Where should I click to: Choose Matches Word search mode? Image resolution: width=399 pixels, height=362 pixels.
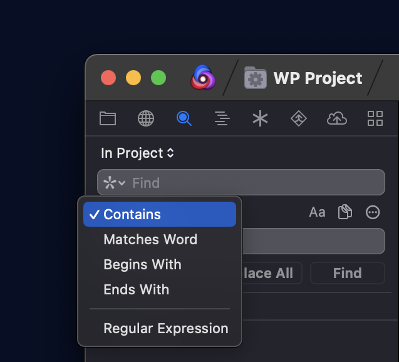(x=160, y=239)
